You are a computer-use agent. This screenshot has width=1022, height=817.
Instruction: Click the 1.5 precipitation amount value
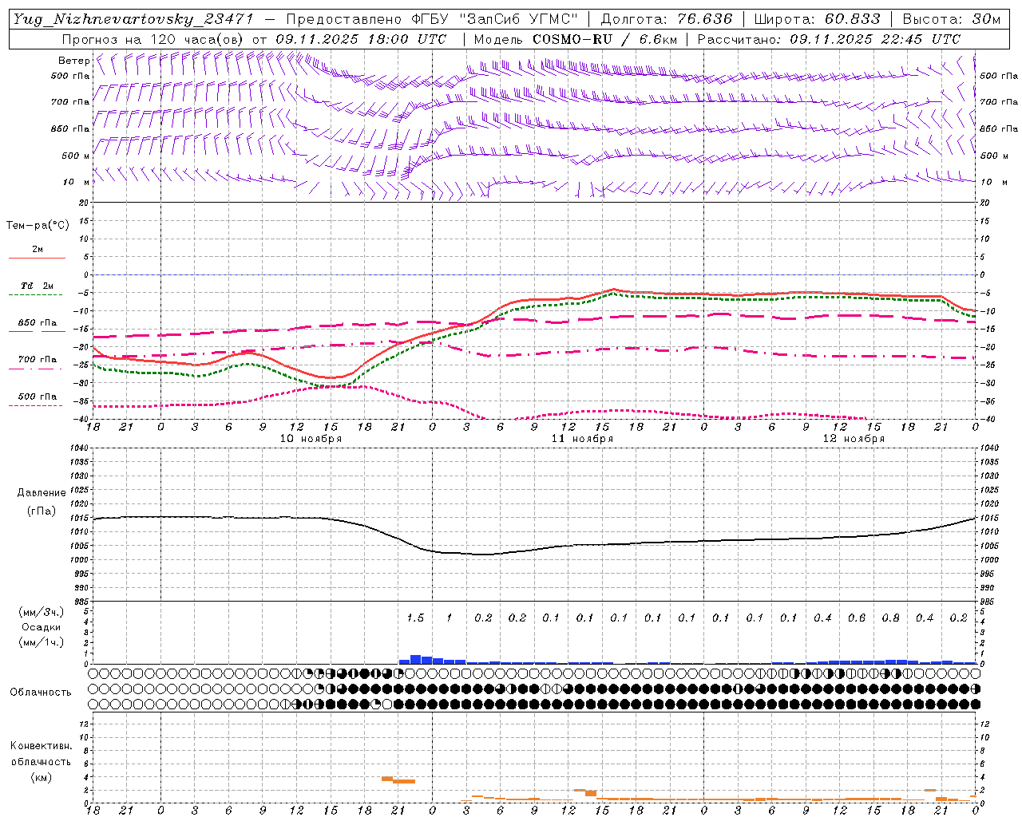point(415,618)
